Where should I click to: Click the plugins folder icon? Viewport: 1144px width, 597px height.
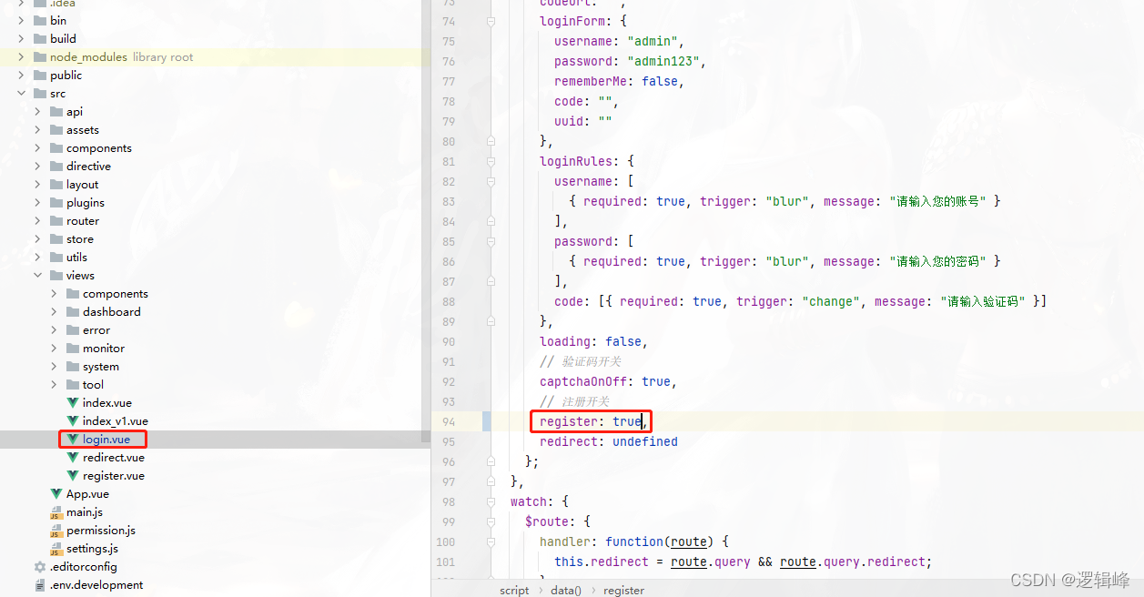tap(56, 202)
